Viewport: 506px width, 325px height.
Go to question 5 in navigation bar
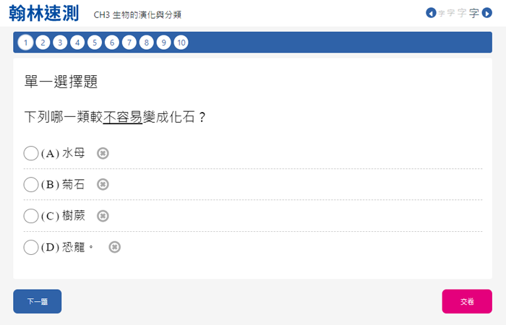click(x=95, y=43)
